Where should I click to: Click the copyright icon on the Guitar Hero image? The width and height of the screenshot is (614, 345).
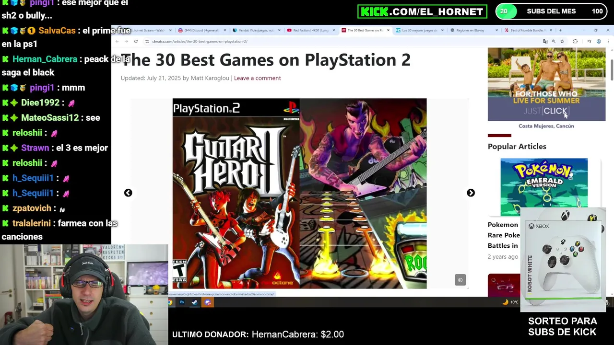point(460,280)
